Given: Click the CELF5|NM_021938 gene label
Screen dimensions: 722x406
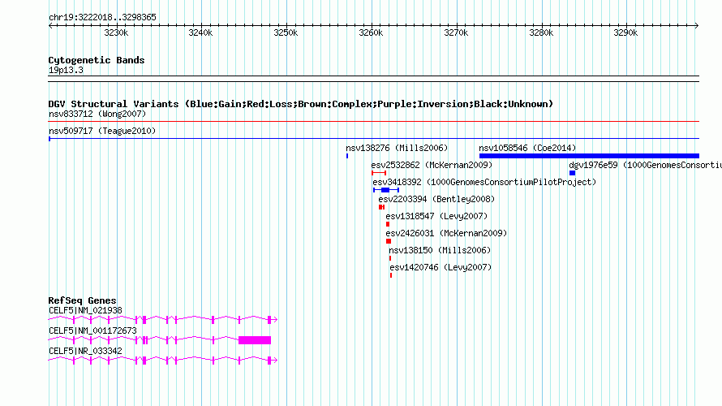Looking at the screenshot, I should pos(85,311).
